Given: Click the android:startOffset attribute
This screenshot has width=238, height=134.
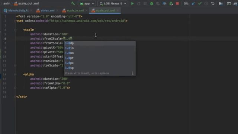Looking at the screenshot, I should pos(46,57).
